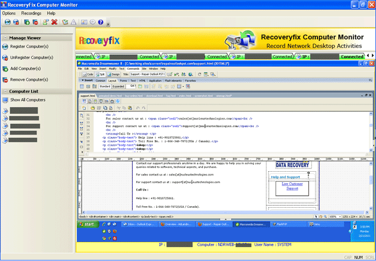
Task: Click the FlashFXP taskbar item
Action: click(x=289, y=224)
